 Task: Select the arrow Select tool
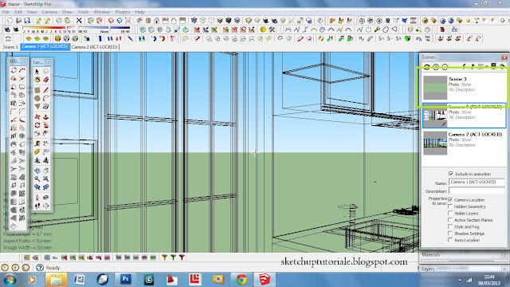click(37, 71)
